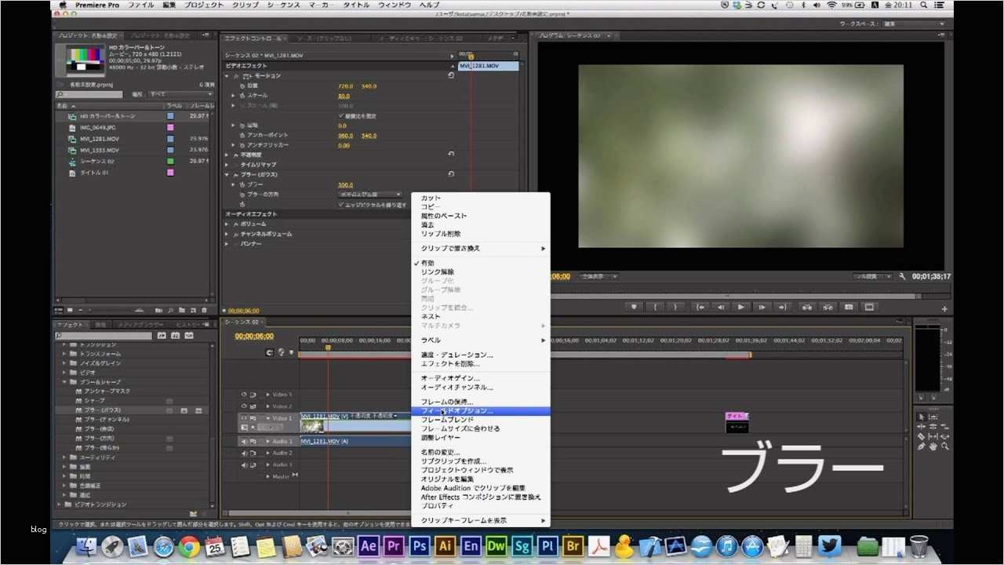Open Google Chrome from the Dock
Viewport: 1004px width, 565px height.
point(188,545)
